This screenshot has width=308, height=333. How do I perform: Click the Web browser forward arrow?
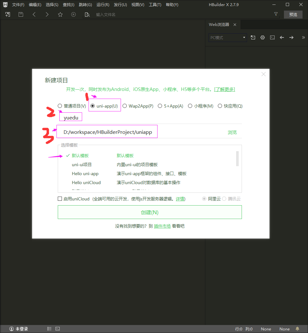[291, 37]
